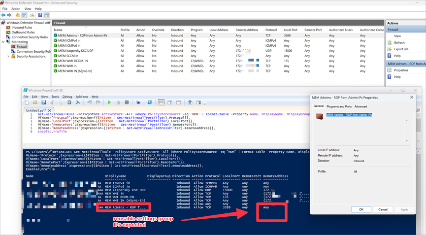Select Inbound Rules in console tree
The height and width of the screenshot is (235, 426).
tap(22, 28)
